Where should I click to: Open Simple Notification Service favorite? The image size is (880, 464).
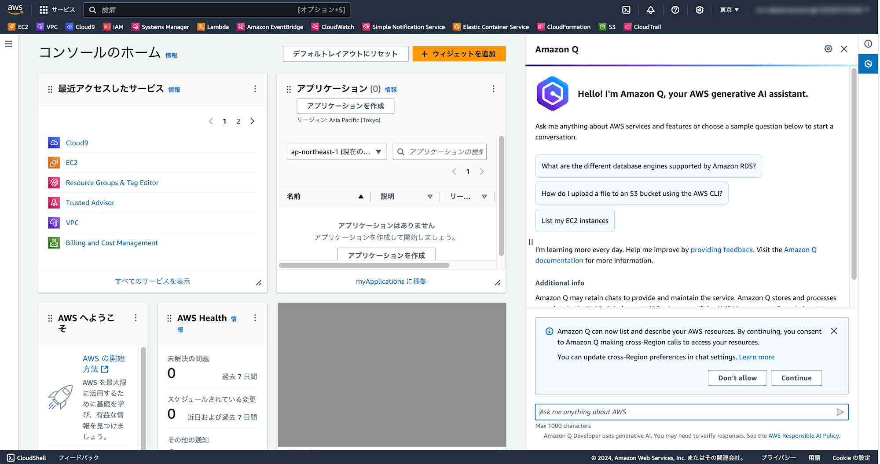pos(403,27)
